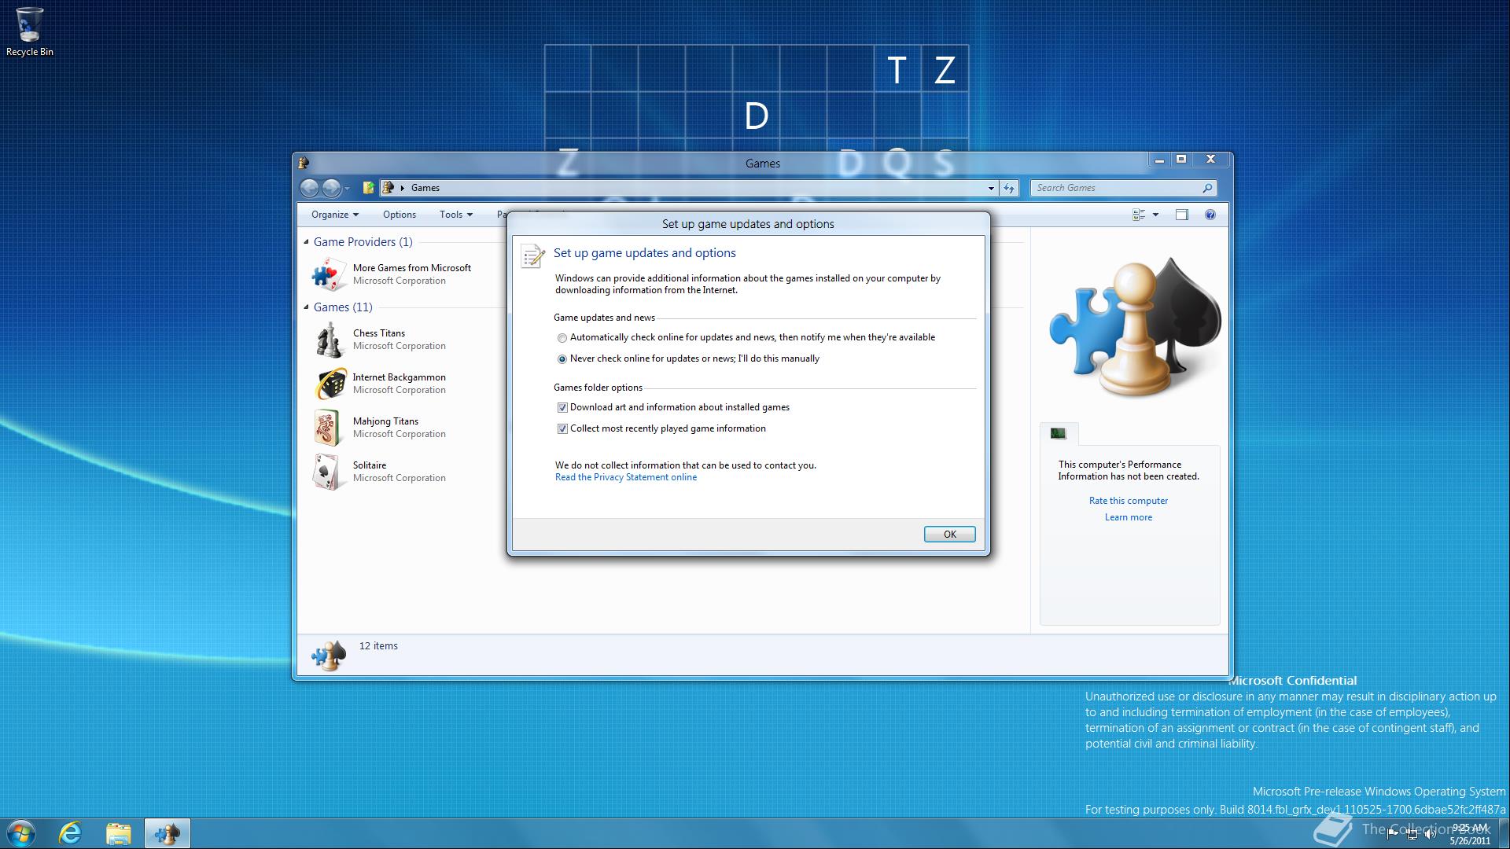Viewport: 1510px width, 849px height.
Task: Minimize the Games window
Action: tap(1158, 160)
